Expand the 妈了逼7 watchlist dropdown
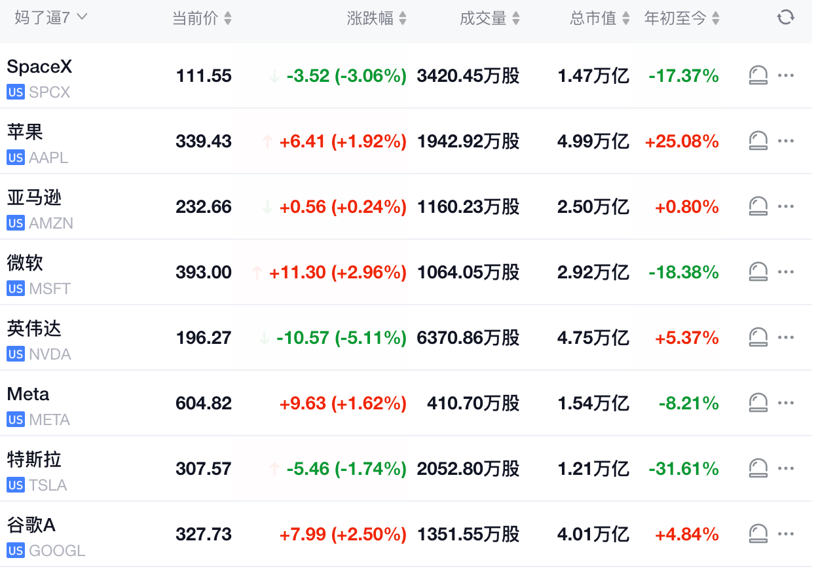 (x=51, y=18)
